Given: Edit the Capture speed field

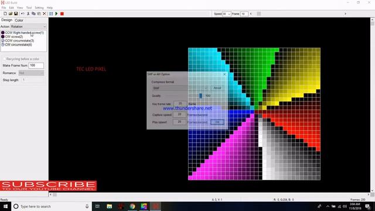Looking at the screenshot, I should coord(179,115).
